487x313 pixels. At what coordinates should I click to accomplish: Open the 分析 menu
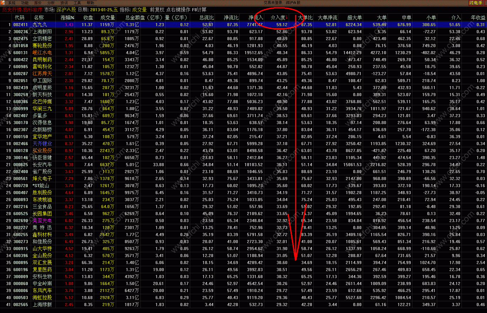coord(51,2)
